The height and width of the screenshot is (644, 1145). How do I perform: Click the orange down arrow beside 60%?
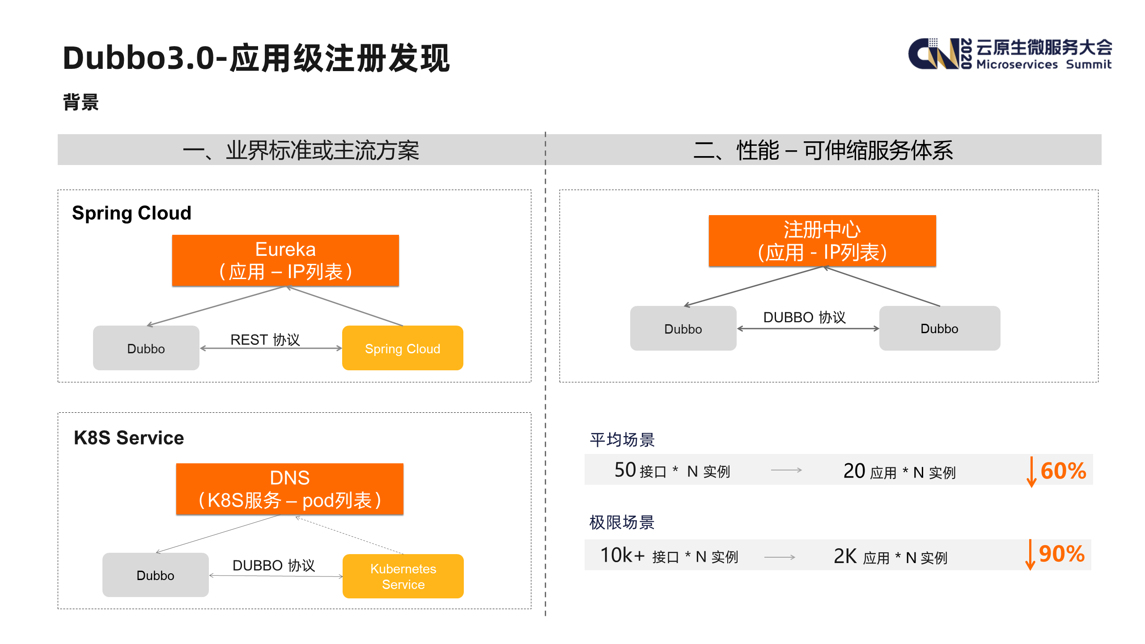[x=1031, y=472]
